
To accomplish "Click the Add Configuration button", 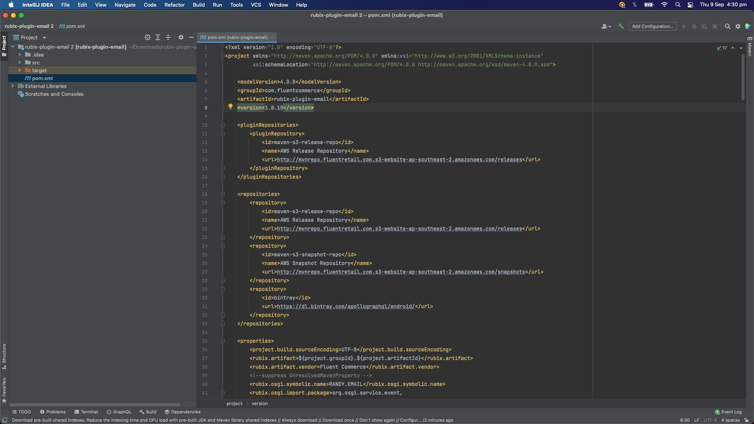I will [652, 26].
